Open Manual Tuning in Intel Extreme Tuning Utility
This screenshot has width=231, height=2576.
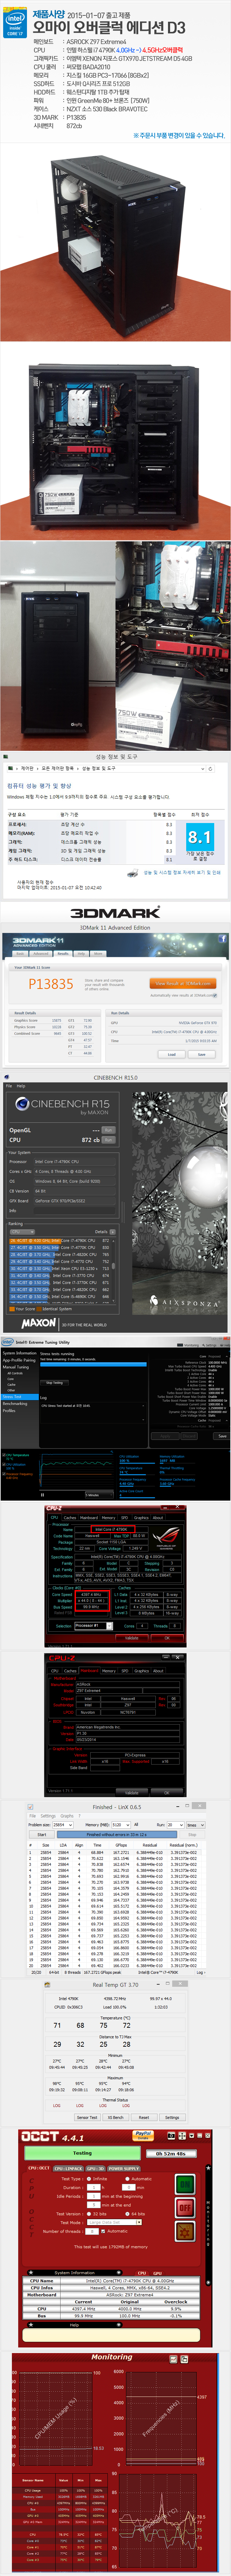point(16,1367)
